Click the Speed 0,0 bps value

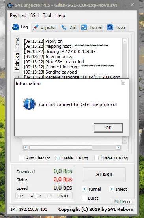[63, 188]
